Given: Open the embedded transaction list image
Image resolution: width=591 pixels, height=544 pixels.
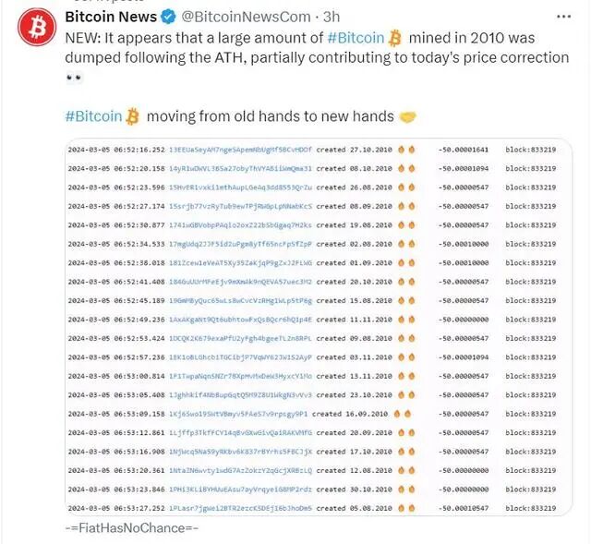Looking at the screenshot, I should pyautogui.click(x=317, y=328).
